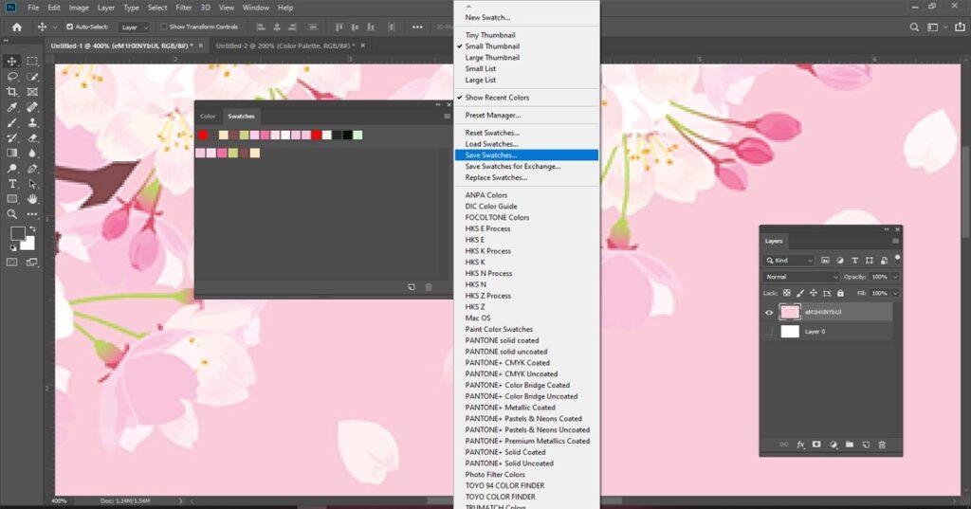Select the Lasso tool

click(x=11, y=77)
